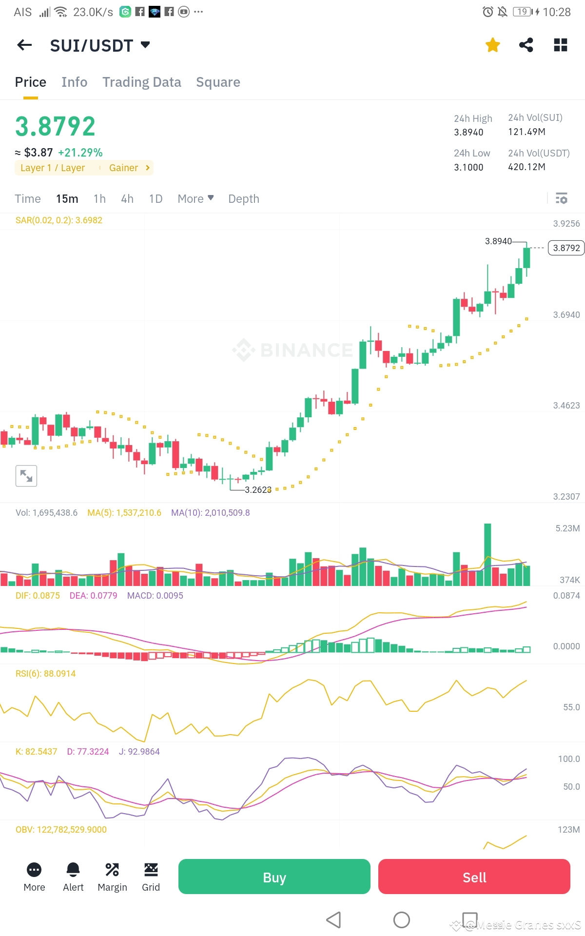This screenshot has width=585, height=936.
Task: Tap the 24h Vol(USDT) value 420.12M
Action: pyautogui.click(x=526, y=167)
